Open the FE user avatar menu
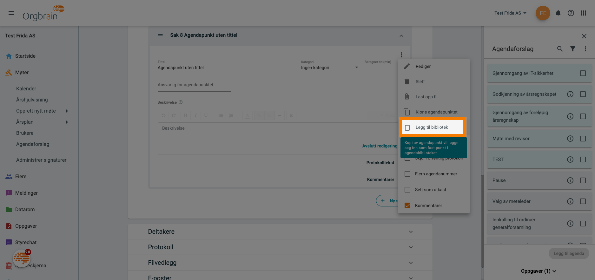This screenshot has width=595, height=280. point(543,13)
